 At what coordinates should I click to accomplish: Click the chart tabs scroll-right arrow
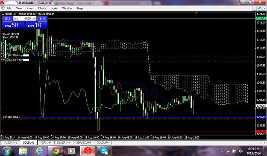(x=264, y=143)
